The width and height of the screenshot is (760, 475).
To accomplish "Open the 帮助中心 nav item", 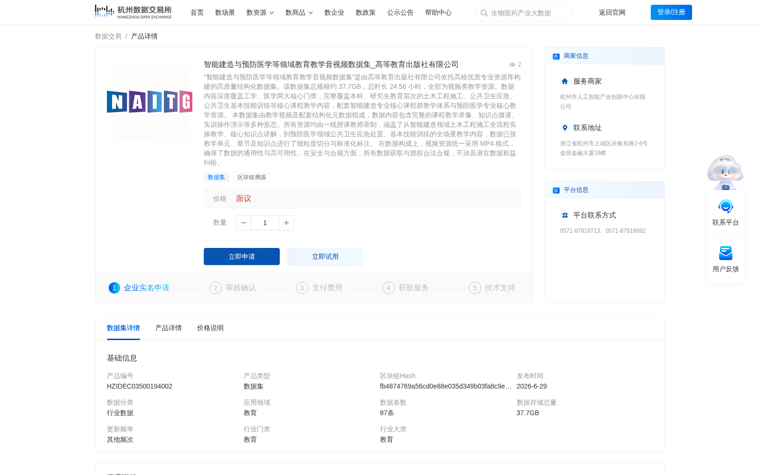I will [438, 13].
